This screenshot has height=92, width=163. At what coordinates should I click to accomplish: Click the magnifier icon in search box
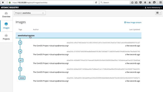click(101, 2)
